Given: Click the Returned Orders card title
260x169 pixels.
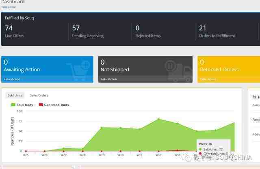Looking at the screenshot, I should [219, 70].
